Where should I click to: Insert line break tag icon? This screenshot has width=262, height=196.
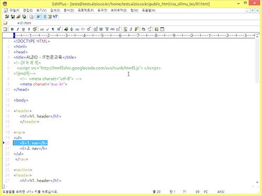pyautogui.click(x=48, y=29)
